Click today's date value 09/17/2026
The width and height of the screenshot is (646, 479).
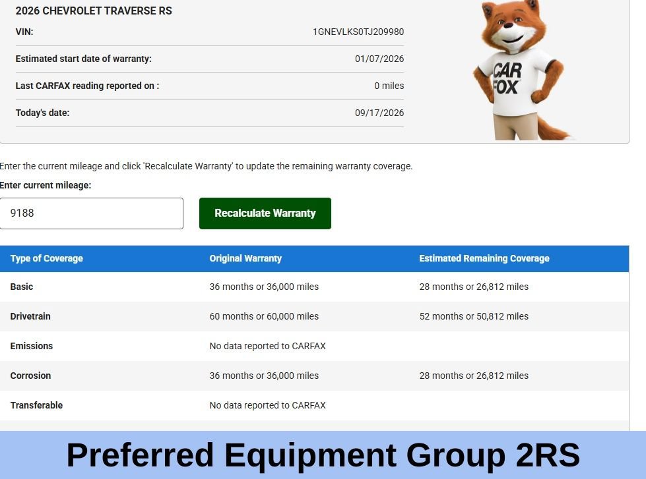pos(379,113)
